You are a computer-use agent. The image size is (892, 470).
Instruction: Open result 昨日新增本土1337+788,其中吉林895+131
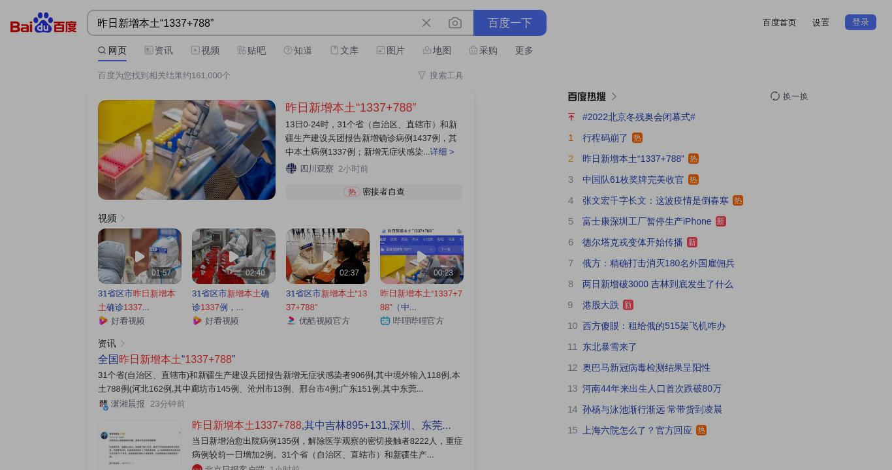(321, 425)
